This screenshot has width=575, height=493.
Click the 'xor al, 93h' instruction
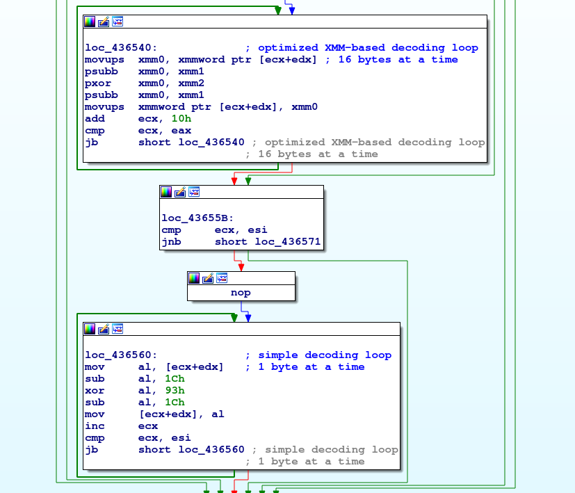135,391
